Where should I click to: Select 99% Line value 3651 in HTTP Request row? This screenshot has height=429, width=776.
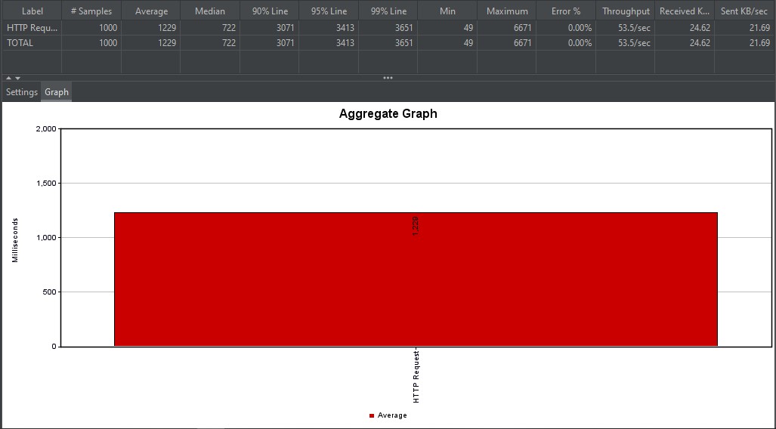pyautogui.click(x=388, y=28)
